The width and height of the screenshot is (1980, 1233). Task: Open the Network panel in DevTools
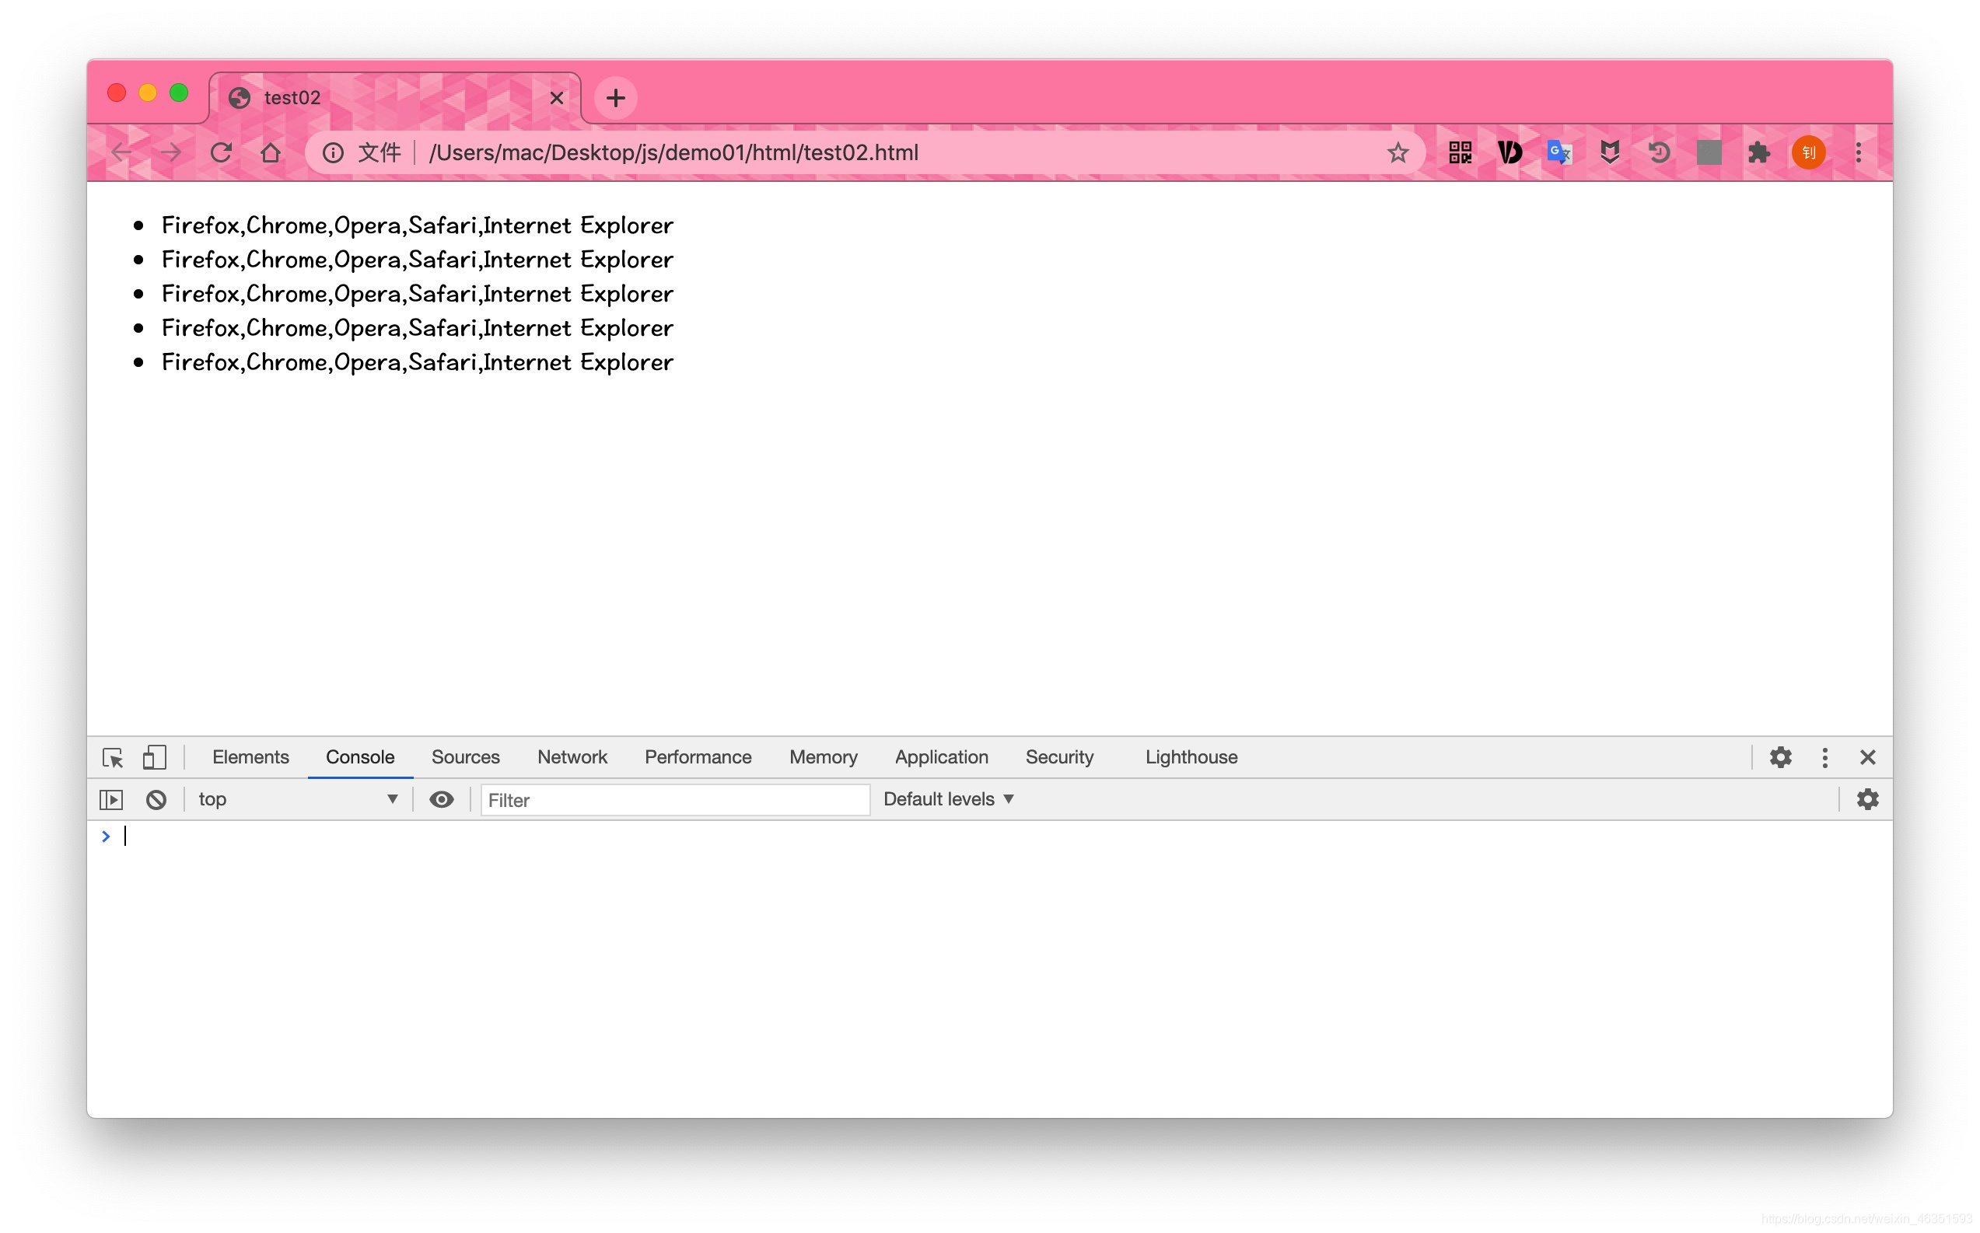[x=572, y=756]
